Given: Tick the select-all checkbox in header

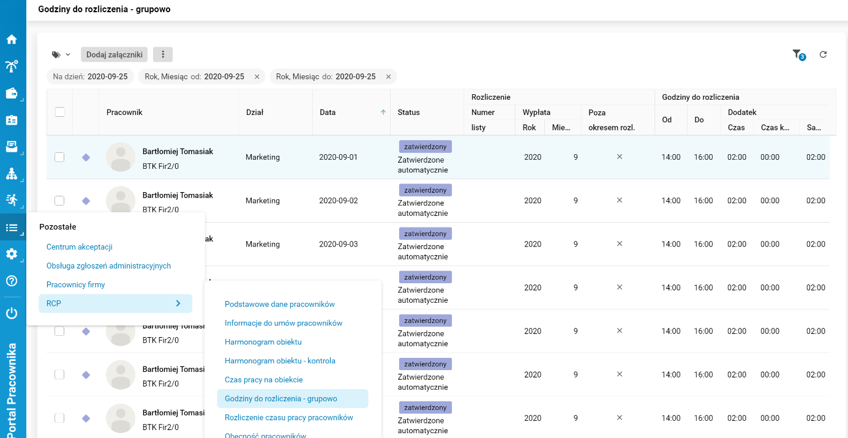Looking at the screenshot, I should [60, 112].
